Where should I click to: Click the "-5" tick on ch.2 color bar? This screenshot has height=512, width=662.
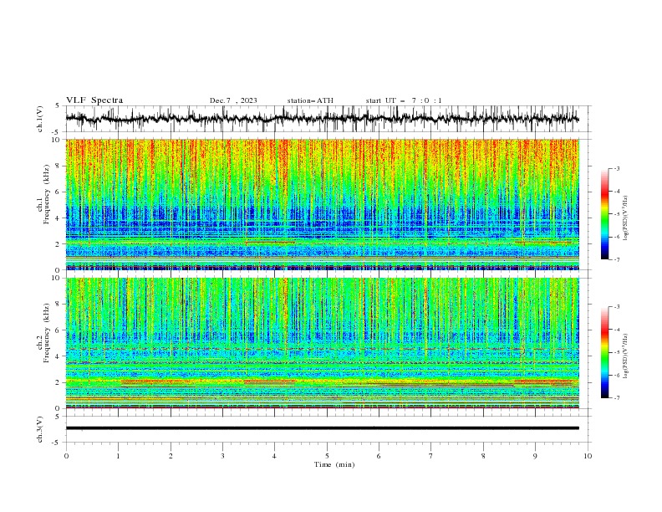616,352
